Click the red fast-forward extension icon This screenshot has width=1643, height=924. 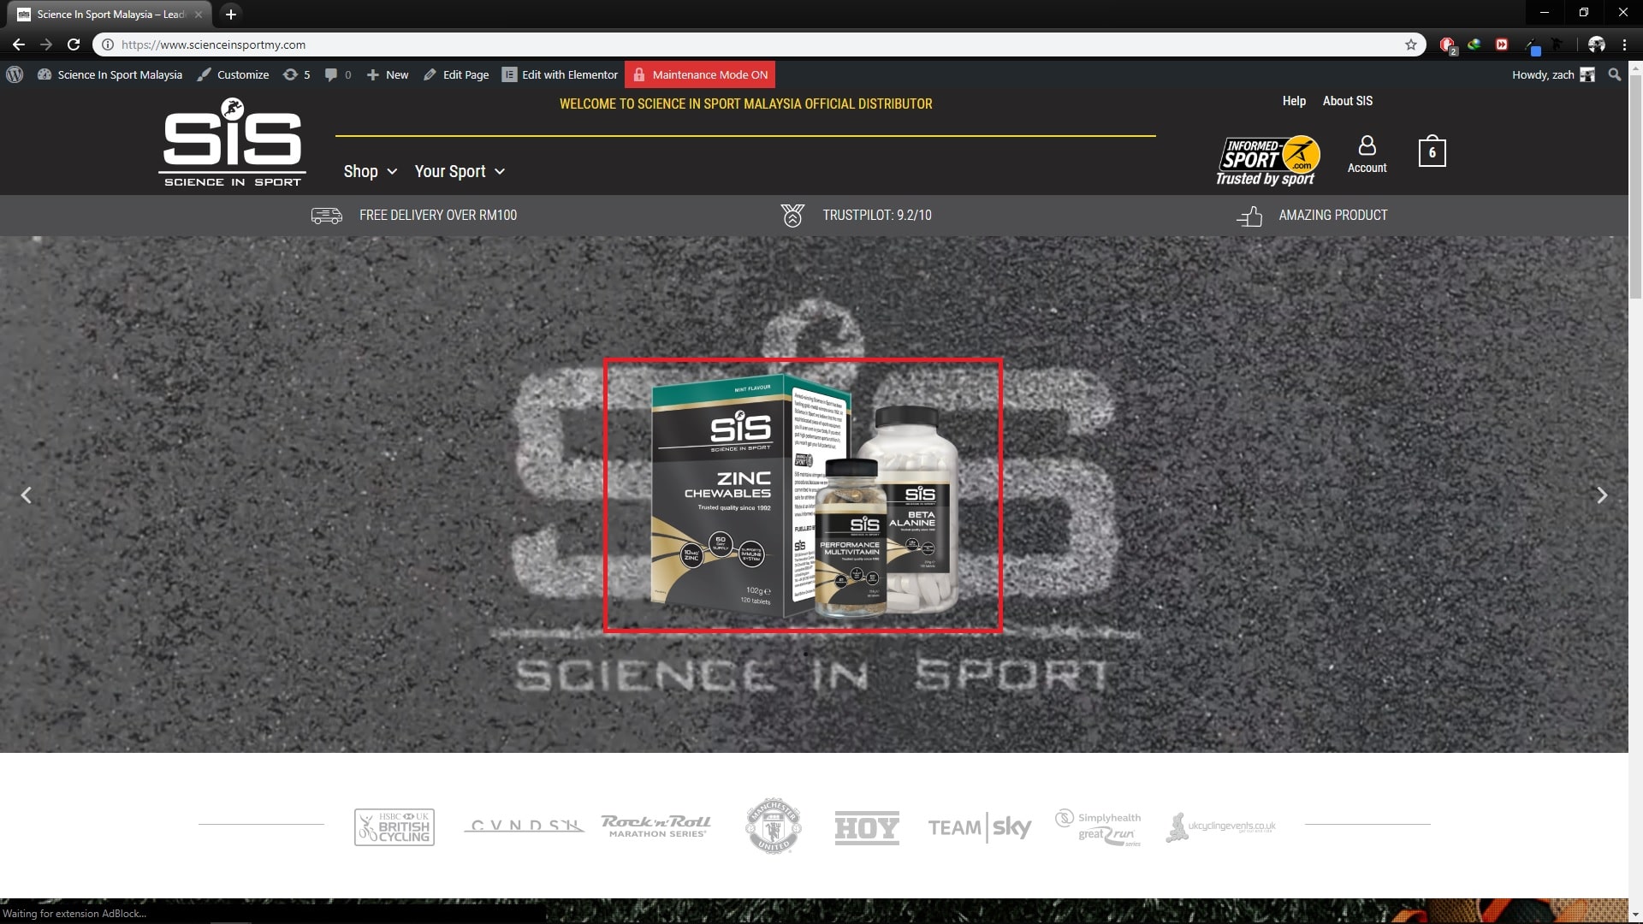click(1502, 44)
